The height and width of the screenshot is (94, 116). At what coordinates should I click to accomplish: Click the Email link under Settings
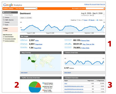point(6,30)
